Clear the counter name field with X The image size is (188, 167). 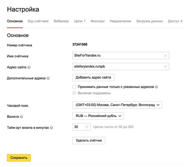coord(165,55)
